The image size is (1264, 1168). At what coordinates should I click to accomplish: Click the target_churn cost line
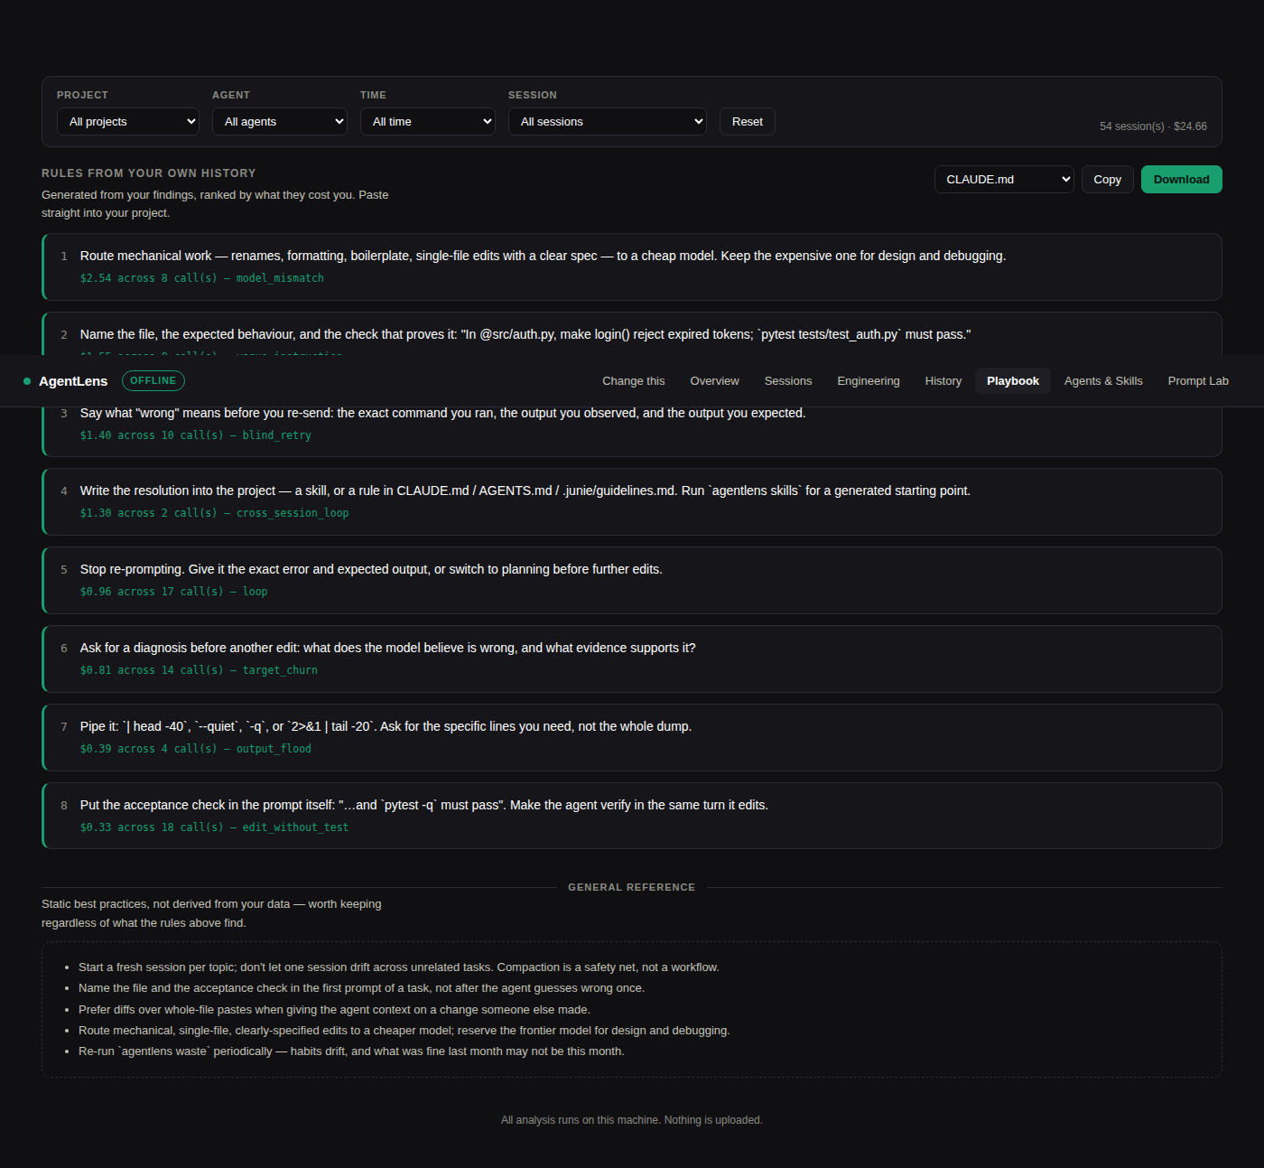[199, 670]
